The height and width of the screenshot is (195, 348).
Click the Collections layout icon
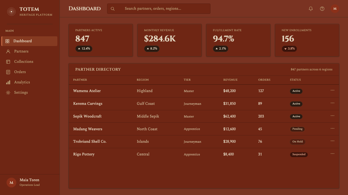click(x=8, y=62)
